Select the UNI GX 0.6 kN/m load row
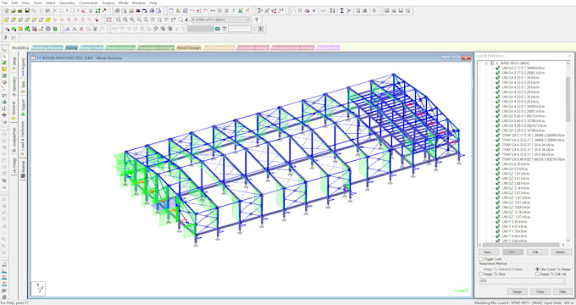Image resolution: width=576 pixels, height=305 pixels. coord(516,169)
